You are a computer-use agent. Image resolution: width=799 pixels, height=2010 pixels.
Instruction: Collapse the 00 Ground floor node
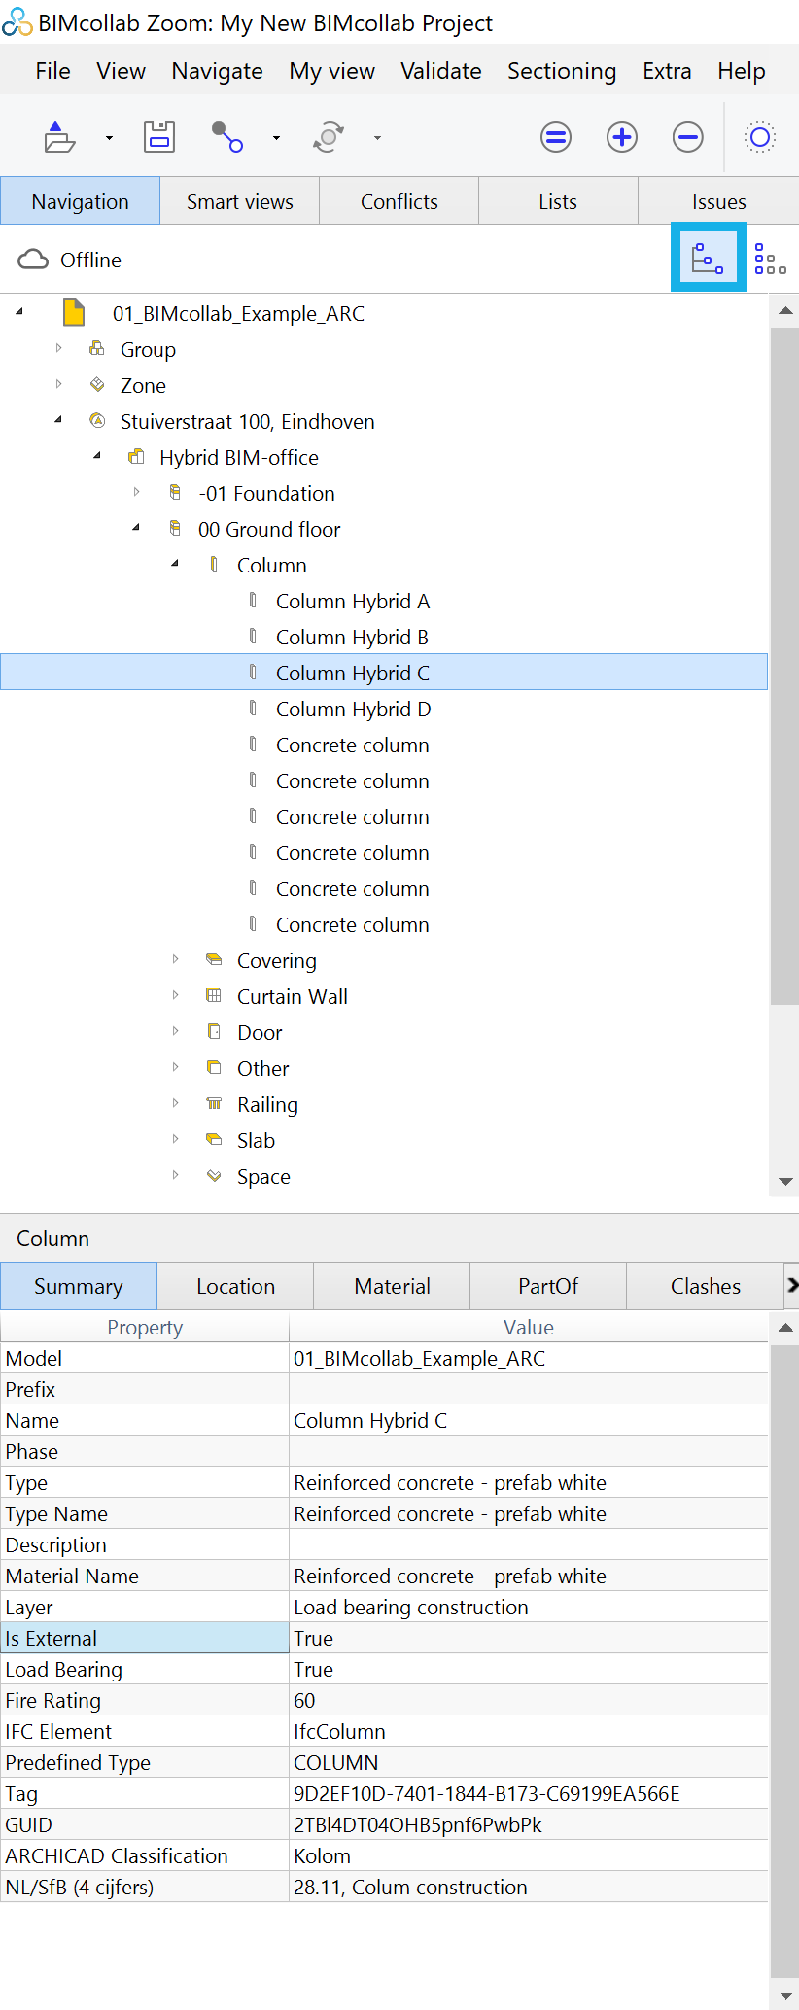pos(136,528)
